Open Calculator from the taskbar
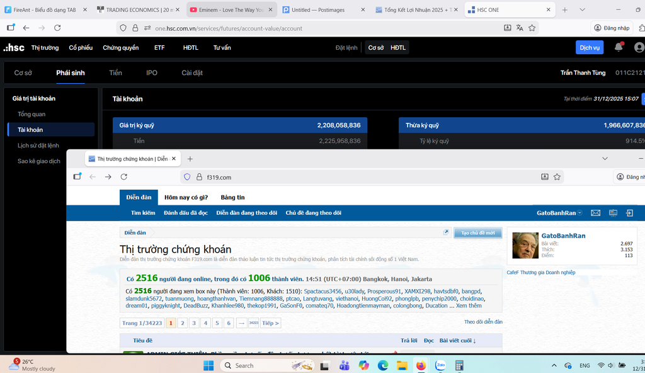Viewport: 645px width, 373px height. 459,365
